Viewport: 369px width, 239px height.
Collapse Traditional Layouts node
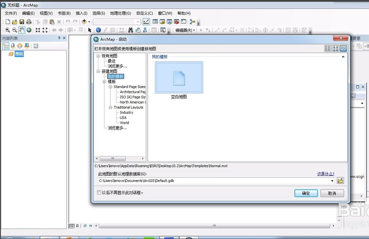110,107
